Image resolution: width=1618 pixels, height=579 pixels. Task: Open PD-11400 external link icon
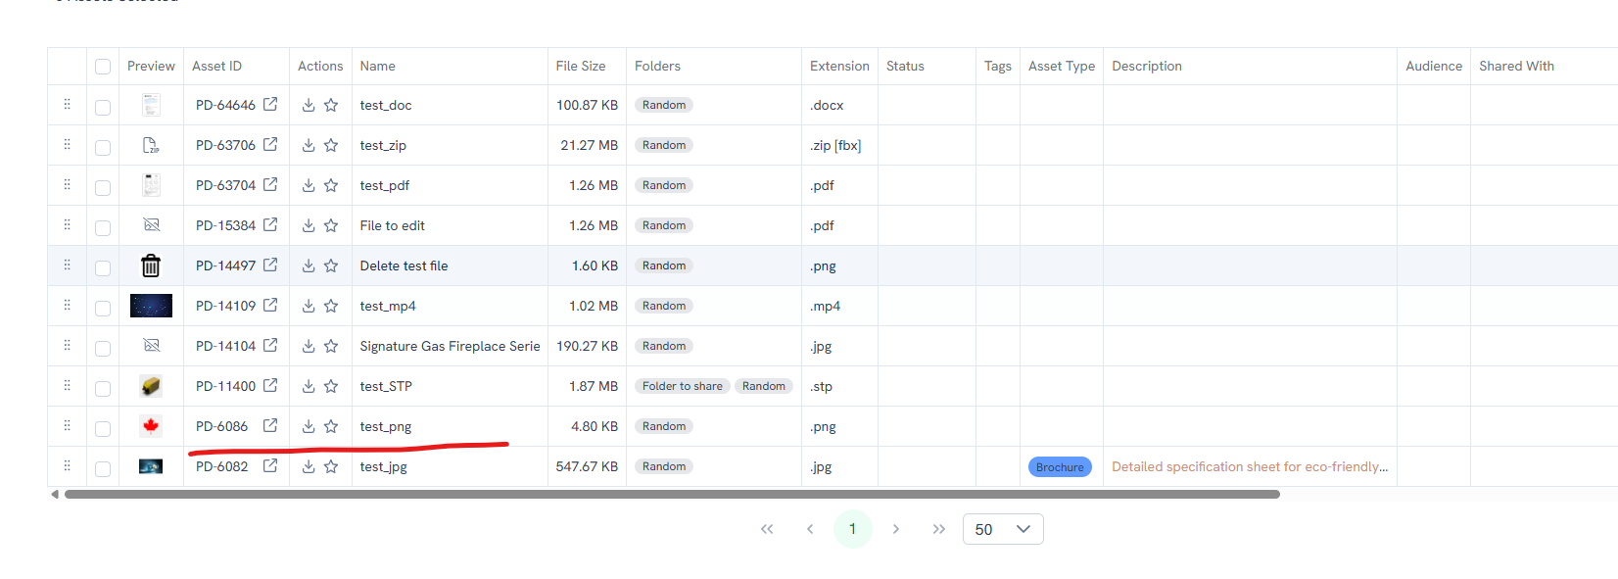[270, 385]
